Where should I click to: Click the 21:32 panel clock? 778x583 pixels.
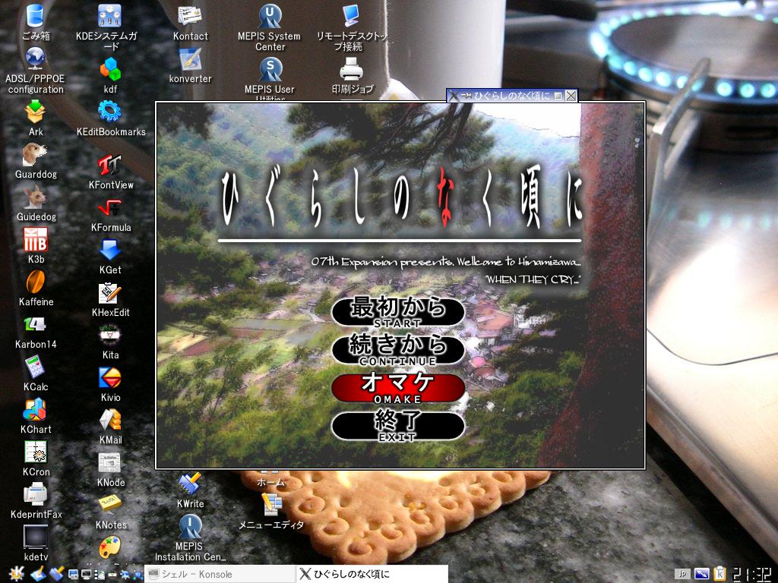[753, 574]
